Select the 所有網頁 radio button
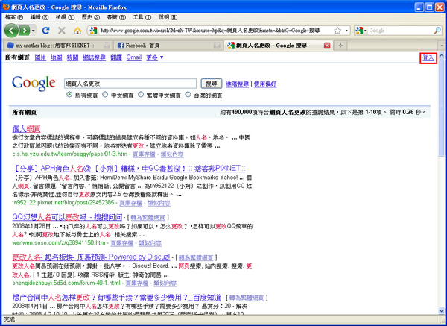Screen dimensions: 447x326 [69, 95]
